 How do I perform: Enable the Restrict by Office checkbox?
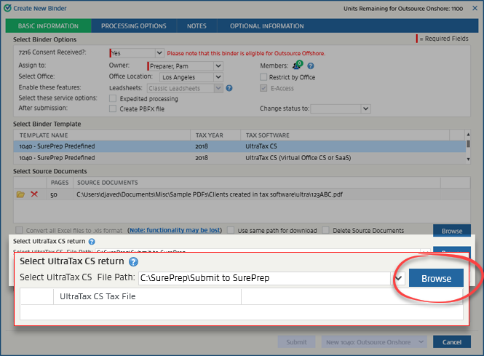coord(264,77)
